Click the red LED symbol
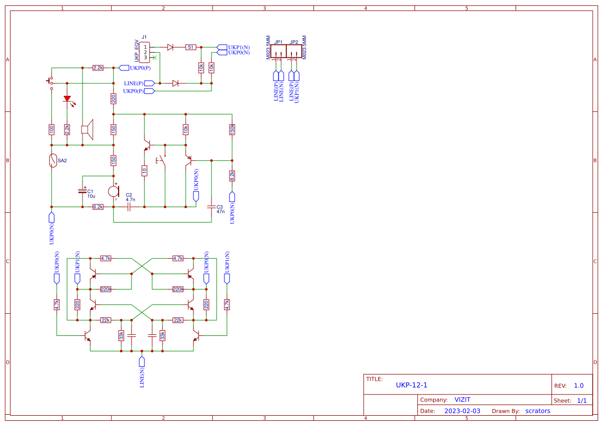Viewport: 603px width, 426px height. (x=68, y=100)
